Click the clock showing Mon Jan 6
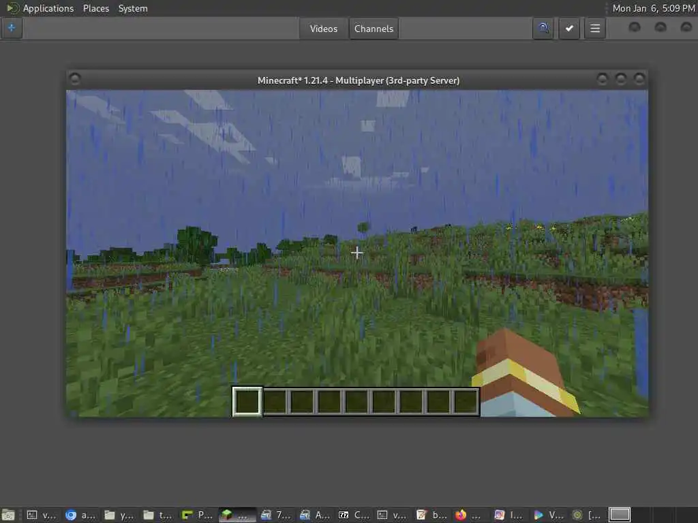 654,8
